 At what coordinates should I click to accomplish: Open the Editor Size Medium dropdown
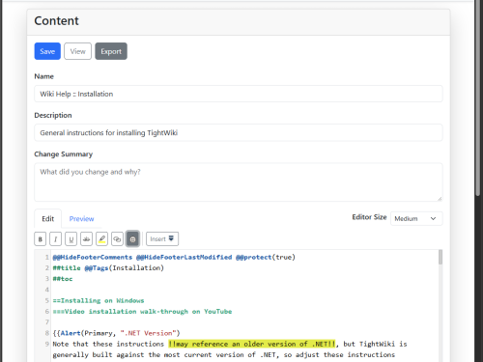point(416,218)
